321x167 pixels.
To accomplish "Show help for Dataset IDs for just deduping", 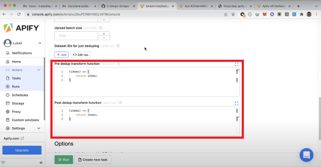I will pos(118,46).
